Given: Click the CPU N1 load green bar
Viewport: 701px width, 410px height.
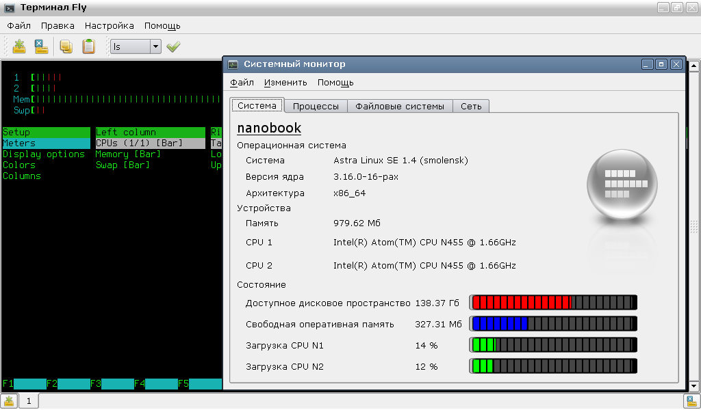Looking at the screenshot, I should (x=553, y=345).
